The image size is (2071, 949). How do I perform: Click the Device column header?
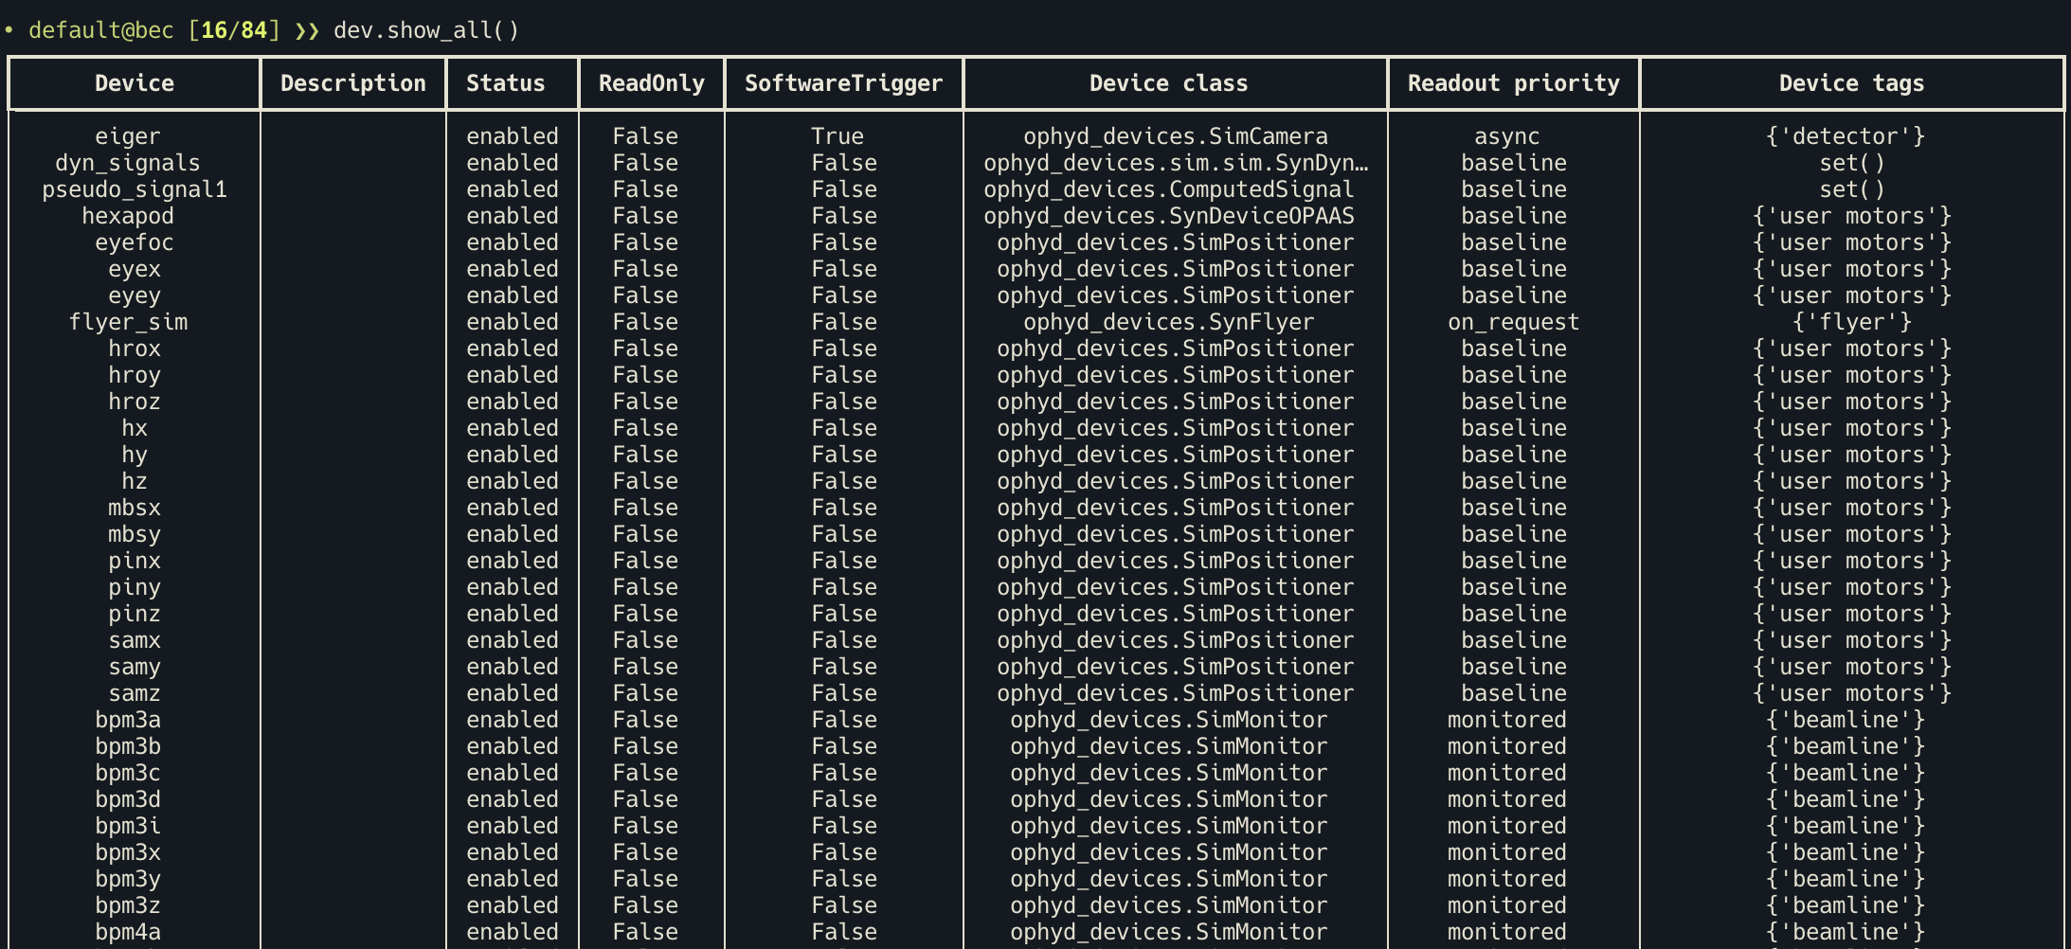tap(135, 83)
